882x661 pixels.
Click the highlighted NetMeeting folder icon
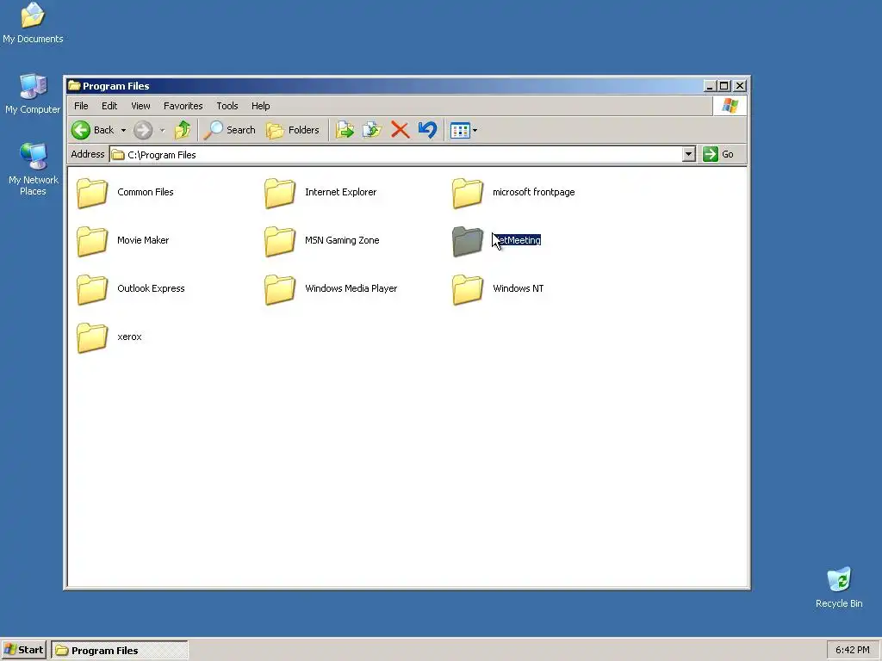tap(468, 241)
